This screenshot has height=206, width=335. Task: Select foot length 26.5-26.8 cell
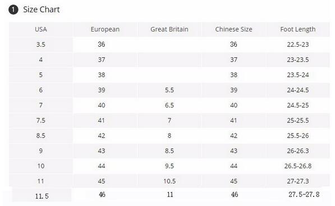[x=298, y=166]
